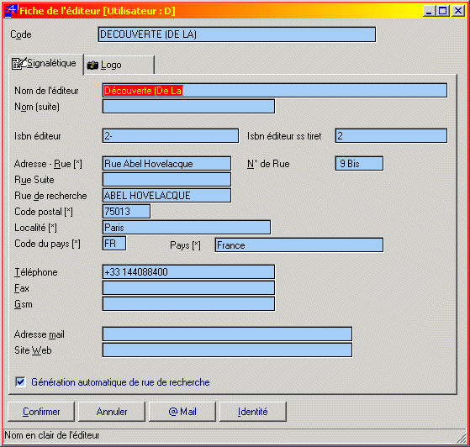
Task: Click the application icon in title bar
Action: tap(11, 11)
